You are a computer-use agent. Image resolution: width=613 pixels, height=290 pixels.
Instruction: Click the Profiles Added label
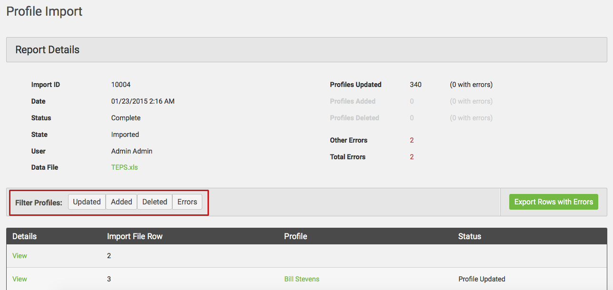click(353, 101)
